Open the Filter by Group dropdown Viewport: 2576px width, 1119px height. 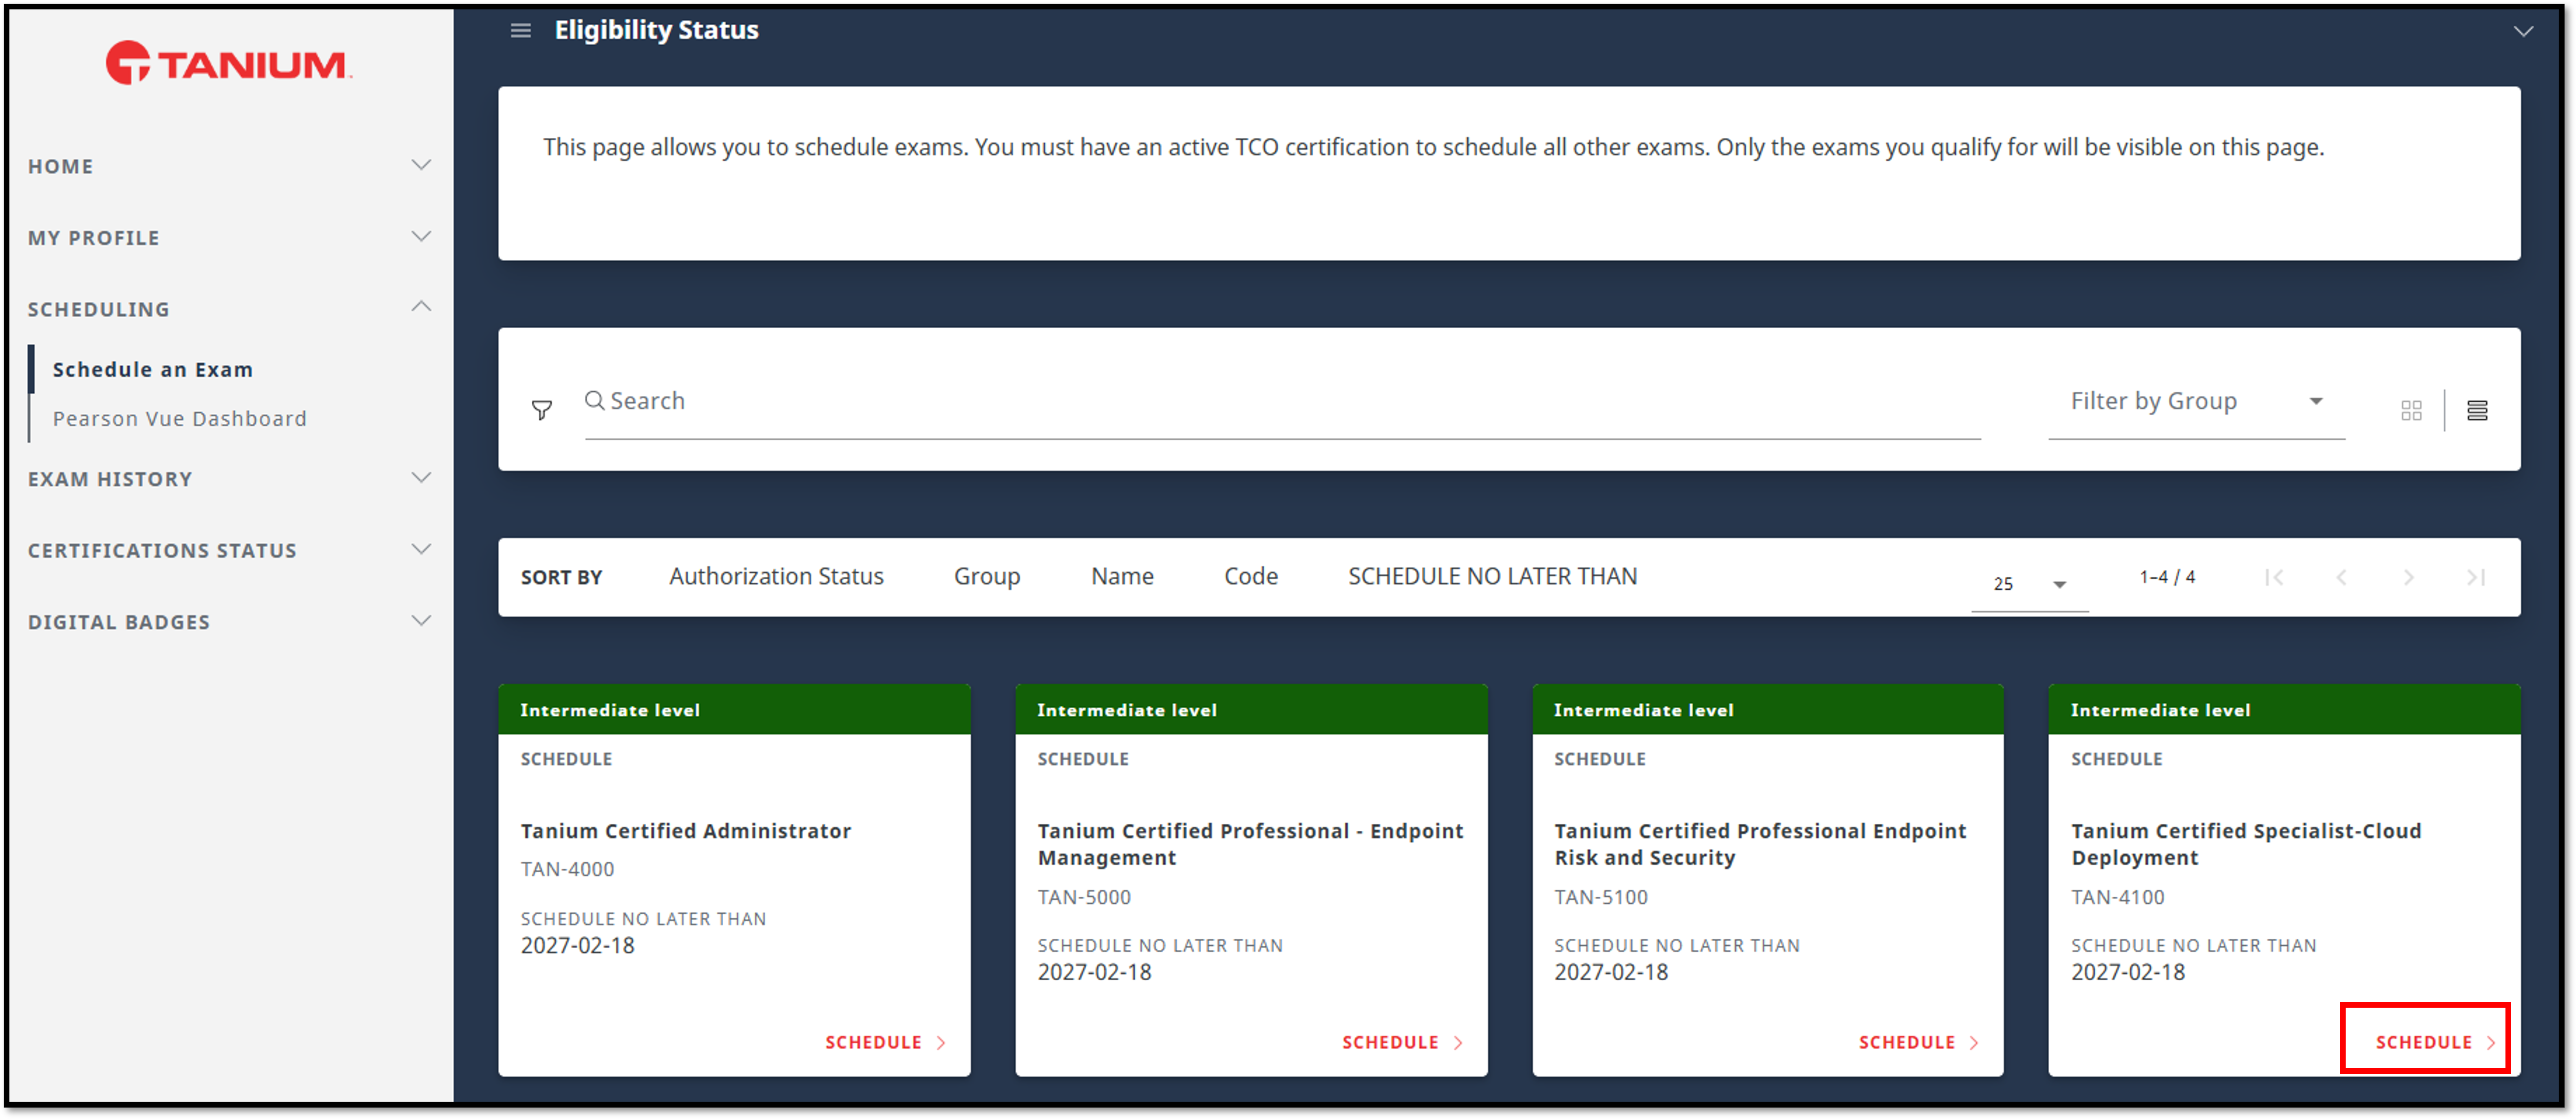pyautogui.click(x=2195, y=401)
